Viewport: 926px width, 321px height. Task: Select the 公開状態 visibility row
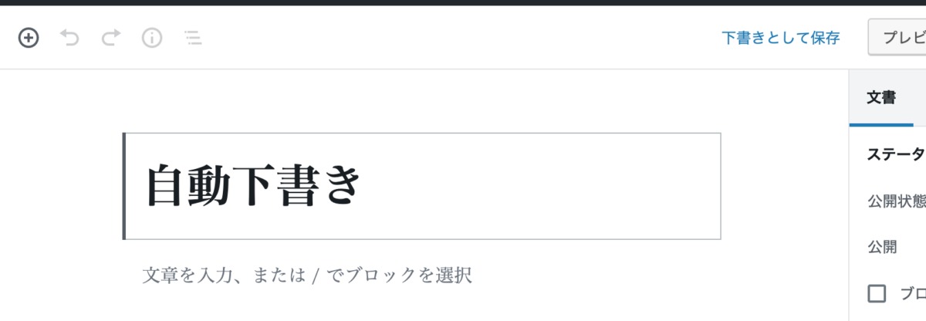point(895,201)
